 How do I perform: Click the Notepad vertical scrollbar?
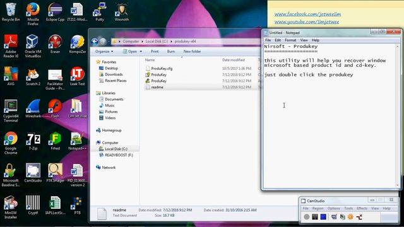click(x=397, y=115)
